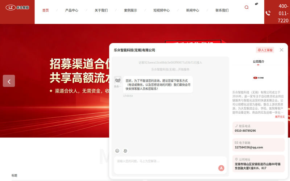The height and width of the screenshot is (181, 290).
Task: Click the 17:03:53 message timestamp
Action: tap(128, 96)
